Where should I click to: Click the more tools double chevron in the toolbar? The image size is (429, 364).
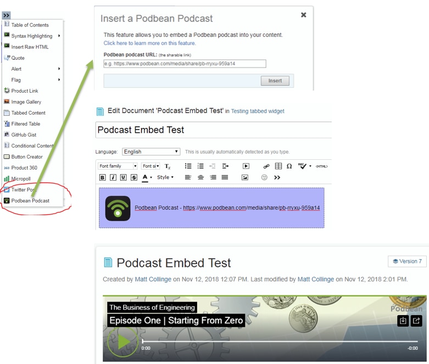pyautogui.click(x=277, y=177)
